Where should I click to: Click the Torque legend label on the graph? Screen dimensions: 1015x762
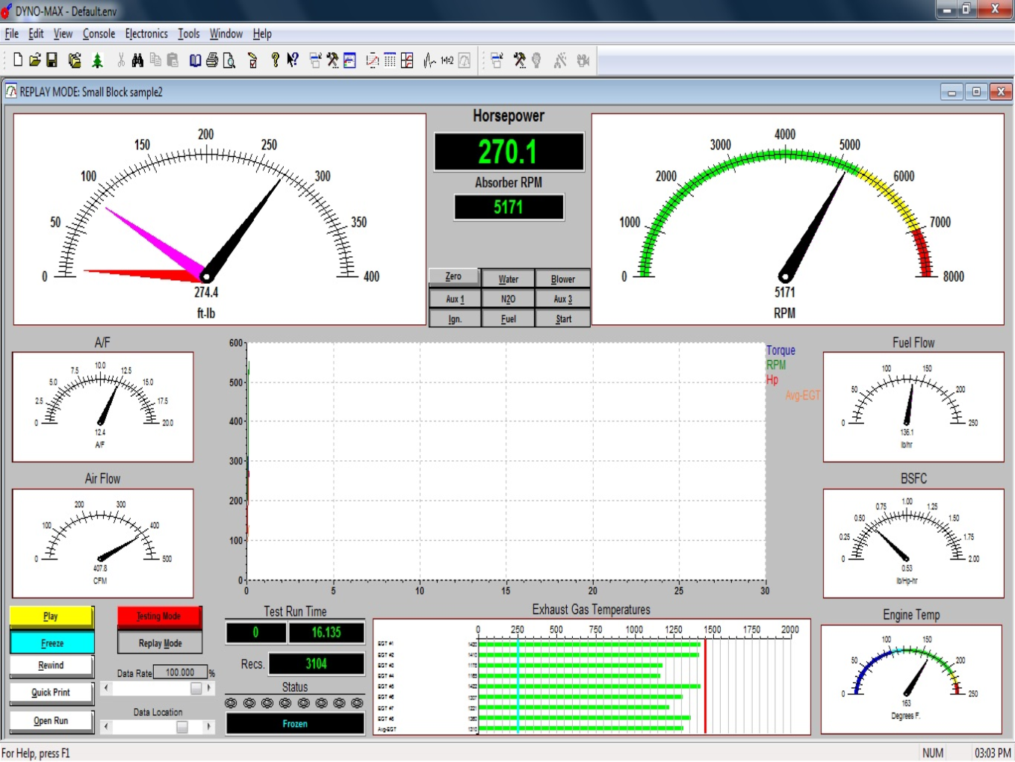point(780,350)
